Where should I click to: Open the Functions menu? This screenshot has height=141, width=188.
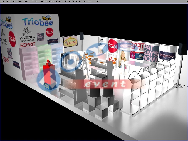point(44,1)
